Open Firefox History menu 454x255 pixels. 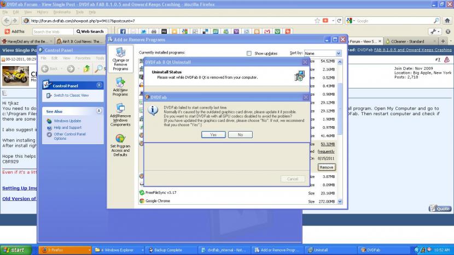click(42, 12)
